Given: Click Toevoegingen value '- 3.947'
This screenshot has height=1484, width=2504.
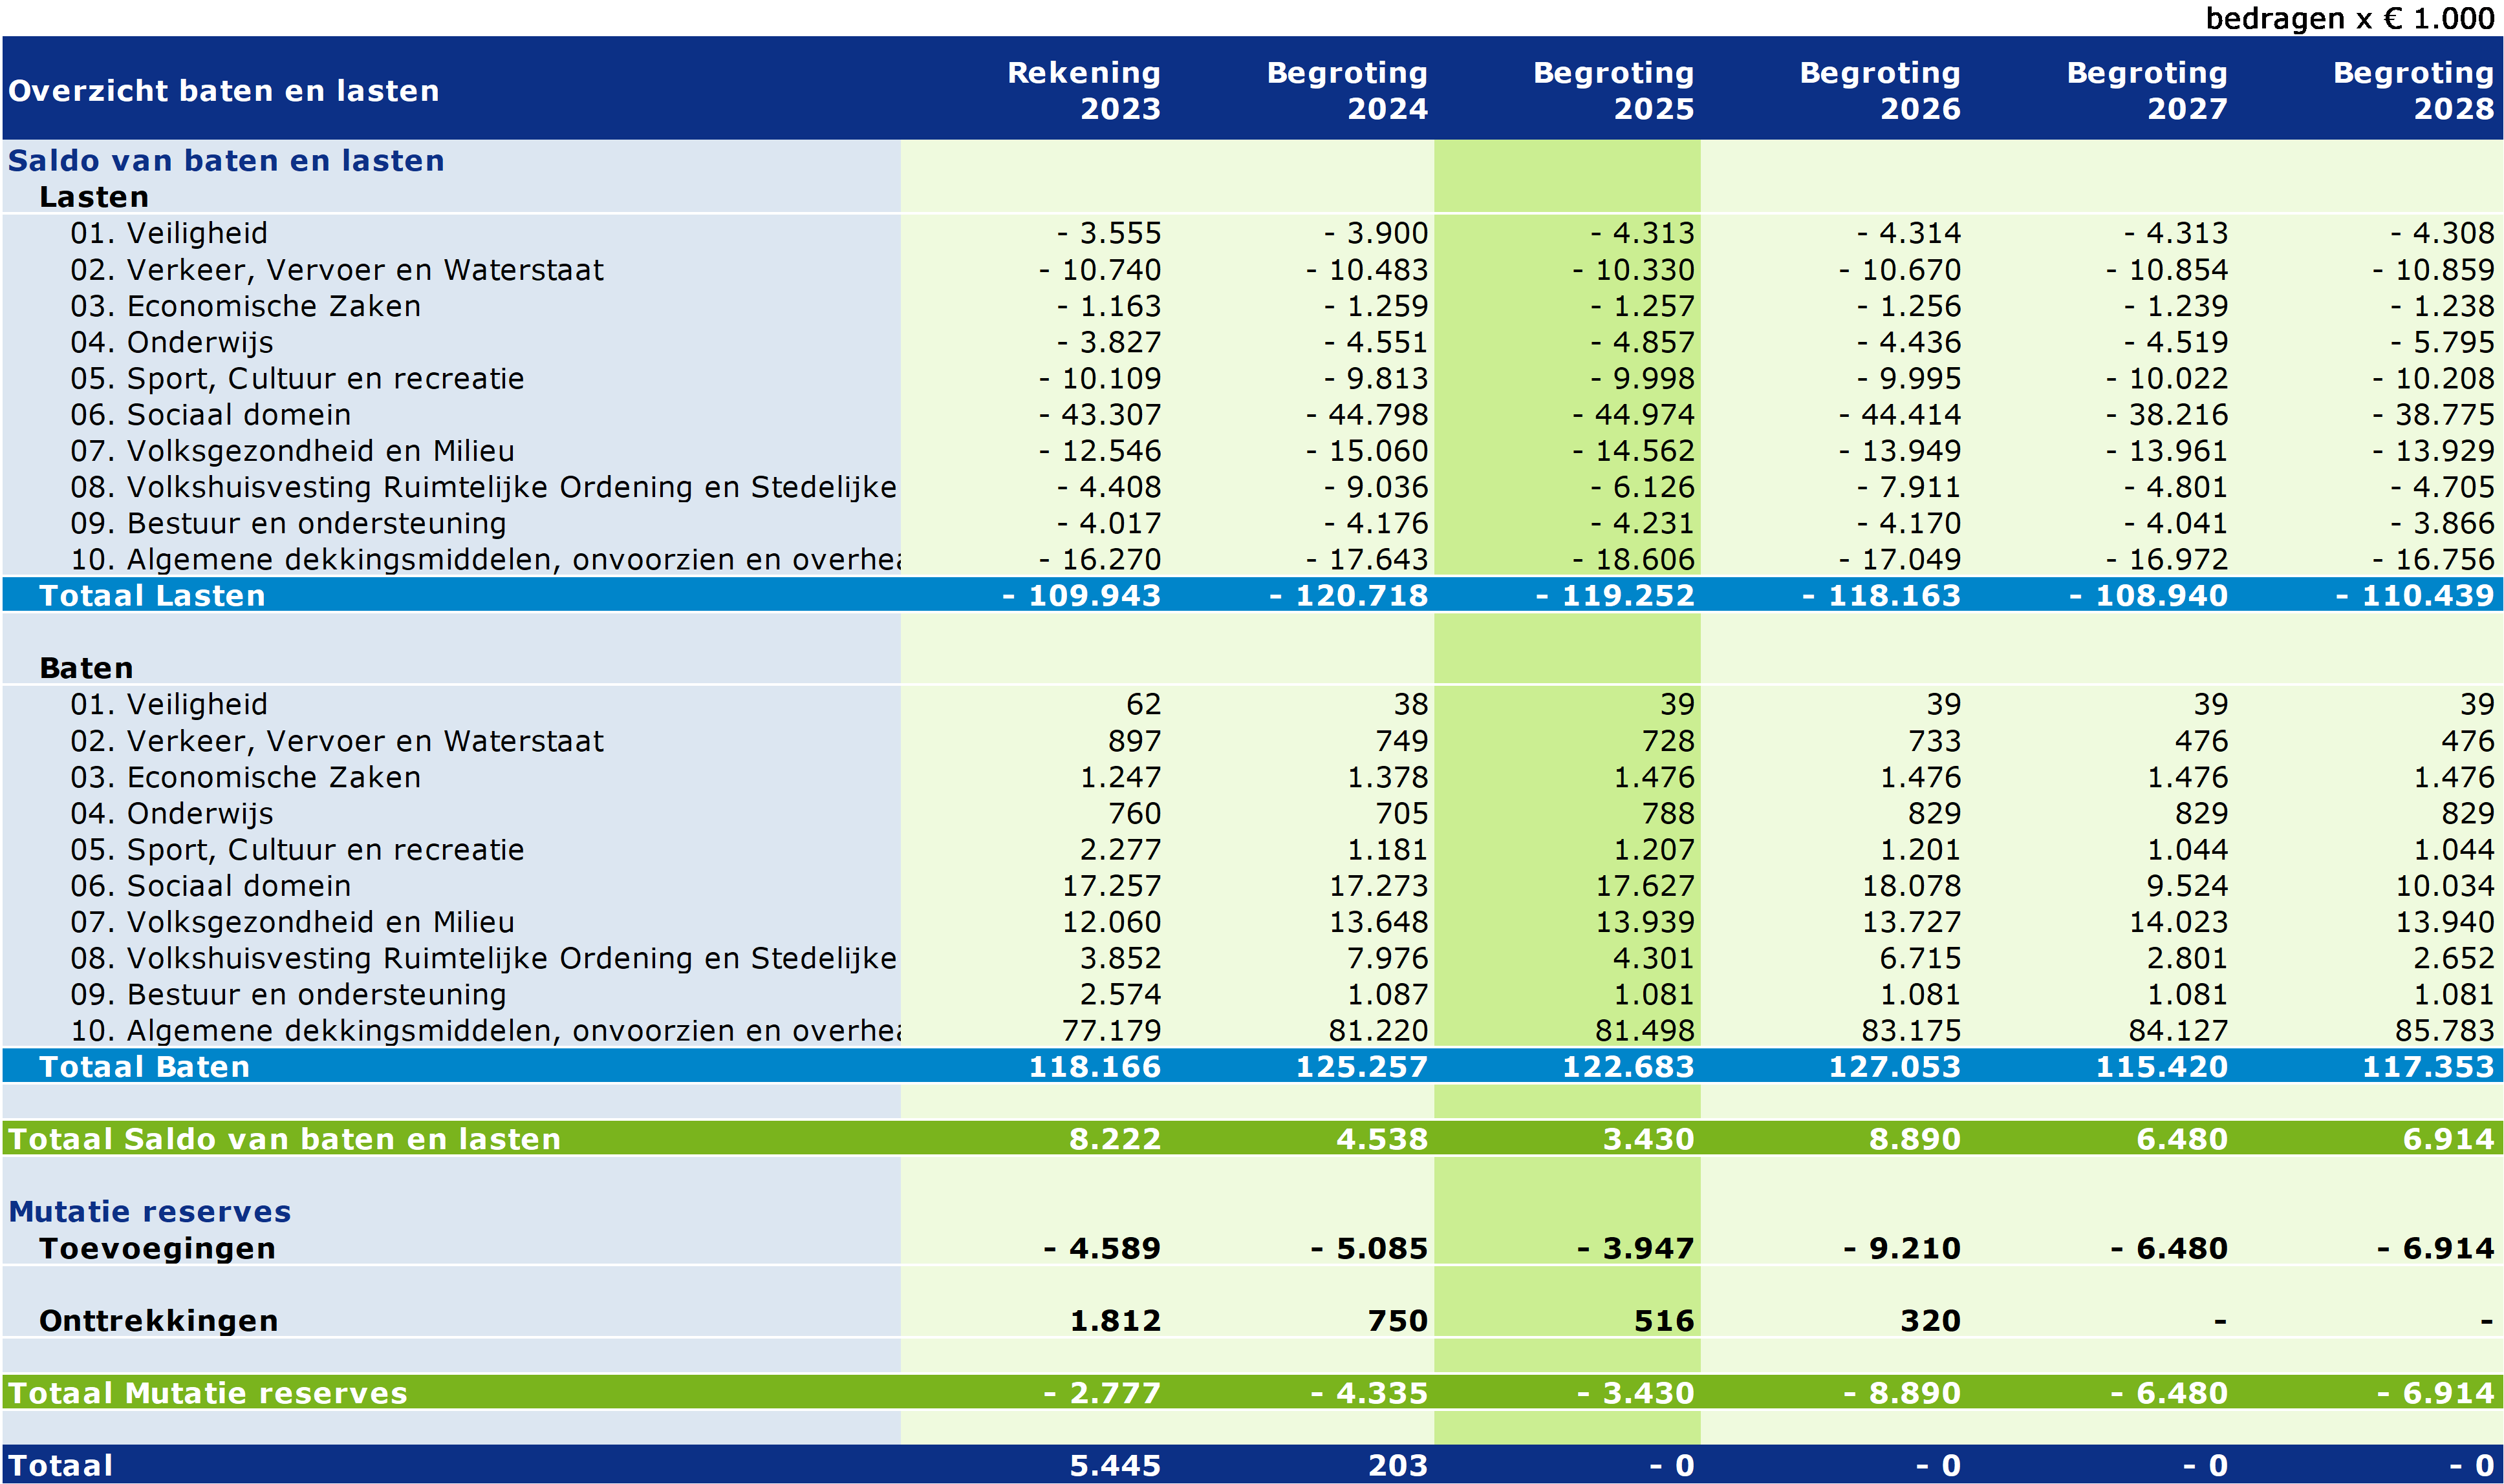Looking at the screenshot, I should coord(1635,1248).
